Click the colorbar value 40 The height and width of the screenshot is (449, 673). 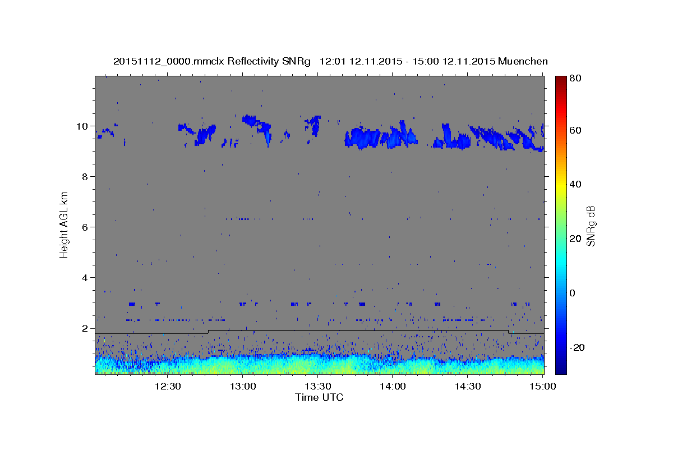575,184
